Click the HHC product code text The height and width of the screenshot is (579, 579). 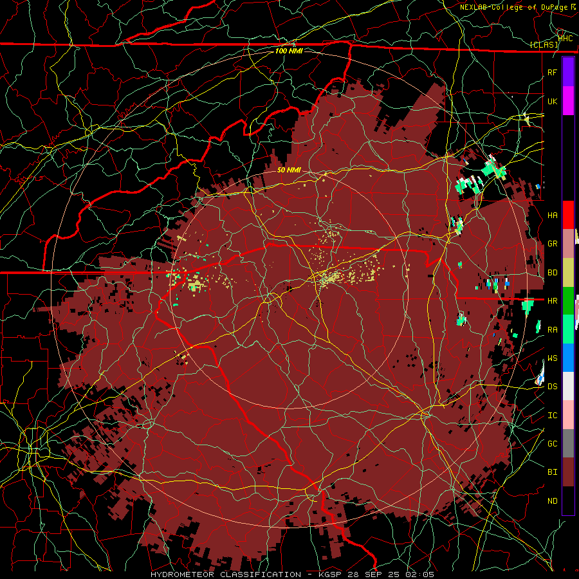click(565, 38)
